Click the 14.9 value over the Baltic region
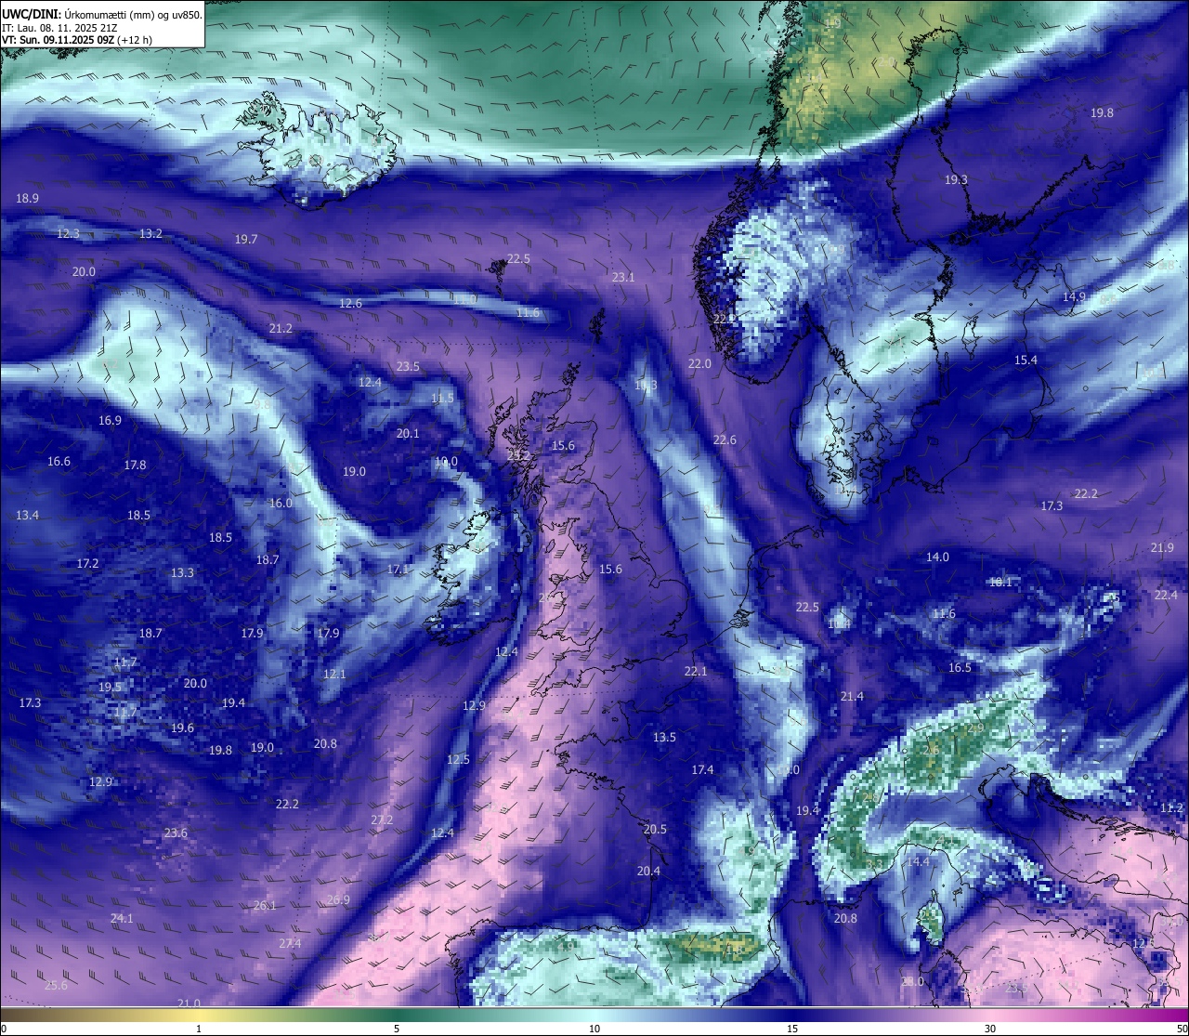Viewport: 1189px width, 1036px height. pyautogui.click(x=1074, y=296)
